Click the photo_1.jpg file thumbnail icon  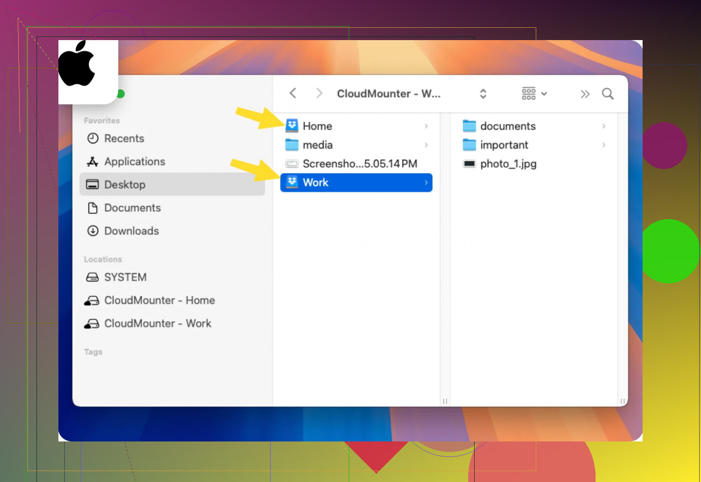pyautogui.click(x=469, y=164)
